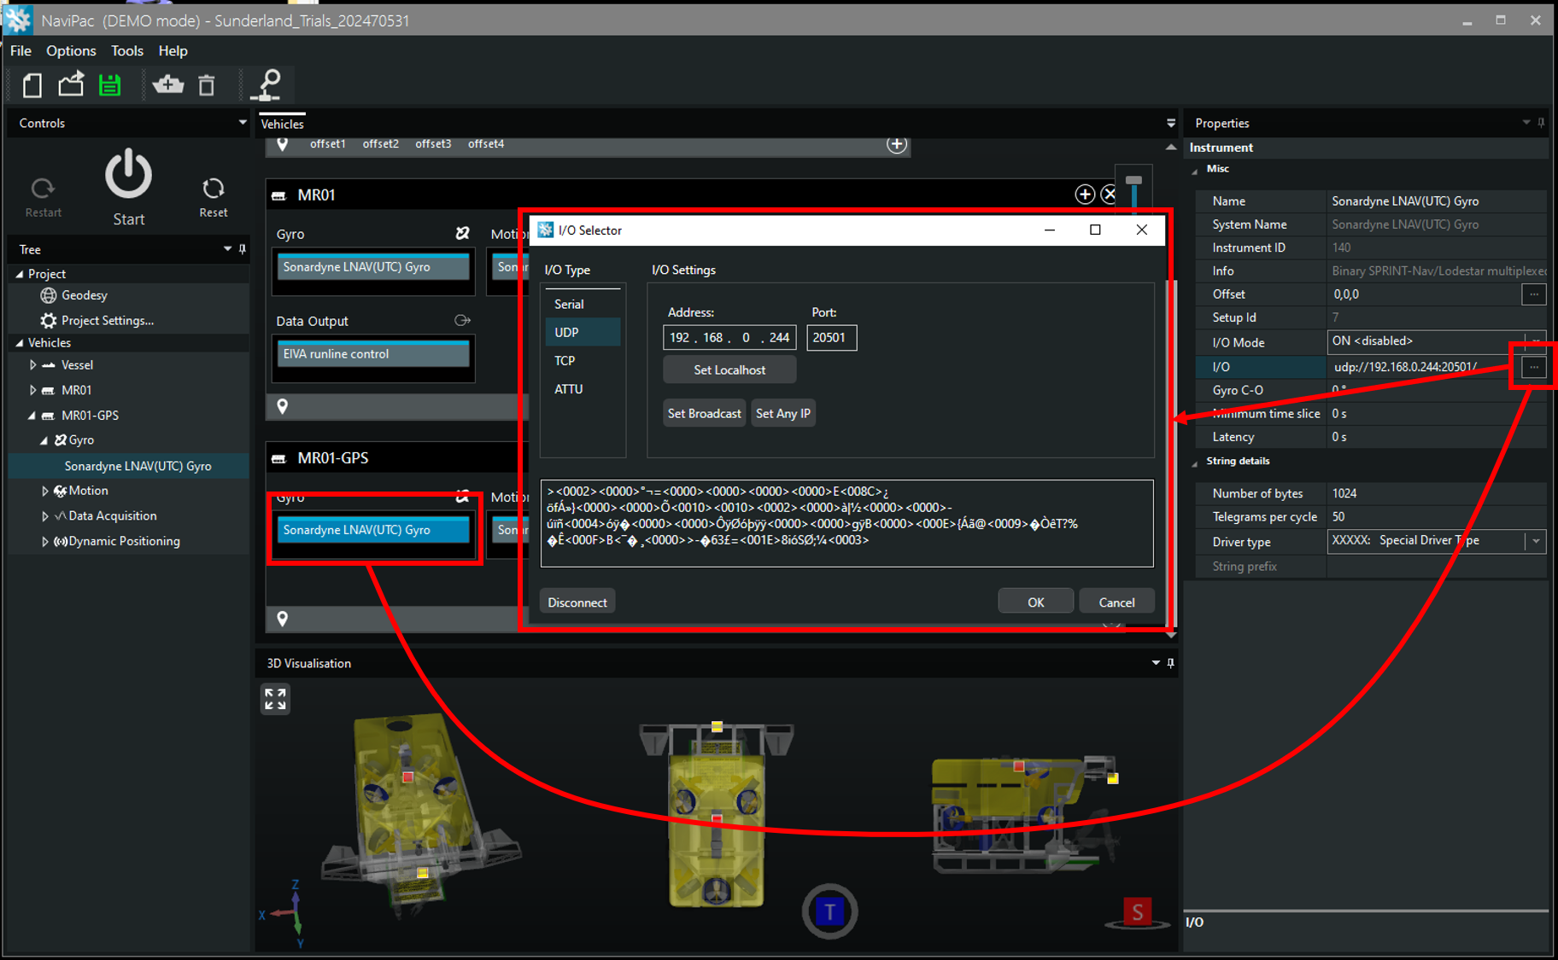
Task: Click the Port input field
Action: [x=831, y=337]
